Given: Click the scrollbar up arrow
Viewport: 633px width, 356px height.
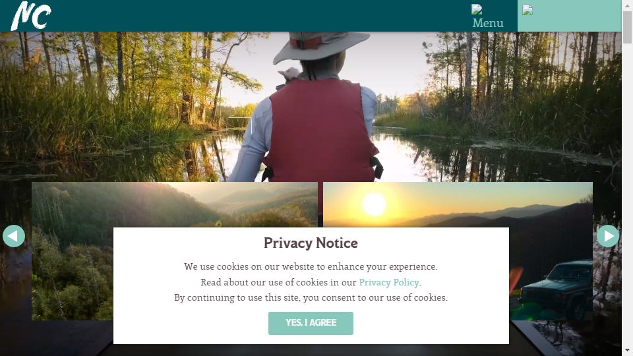Looking at the screenshot, I should [x=627, y=5].
